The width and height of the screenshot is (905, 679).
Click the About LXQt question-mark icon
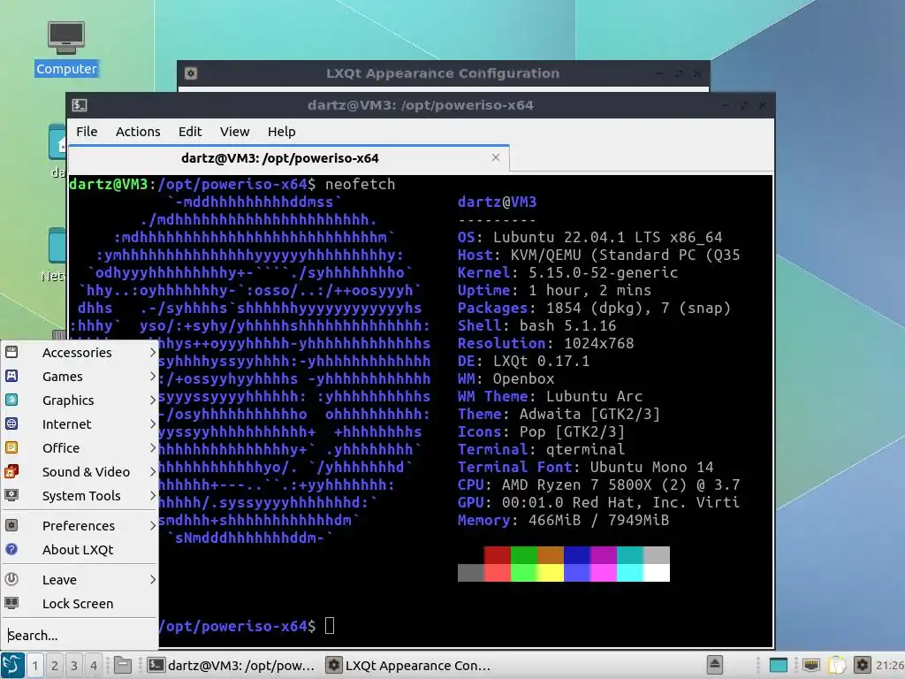pyautogui.click(x=11, y=549)
